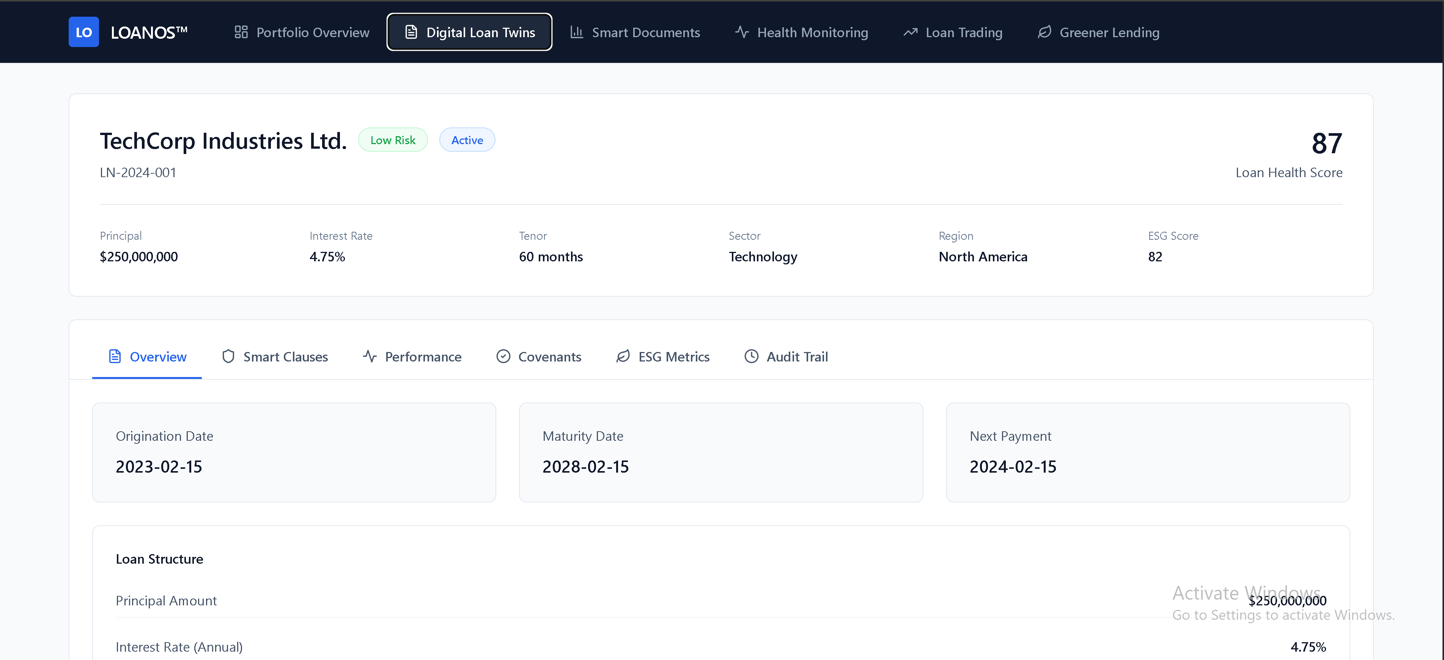The height and width of the screenshot is (660, 1444).
Task: Click the Active status badge
Action: point(467,140)
